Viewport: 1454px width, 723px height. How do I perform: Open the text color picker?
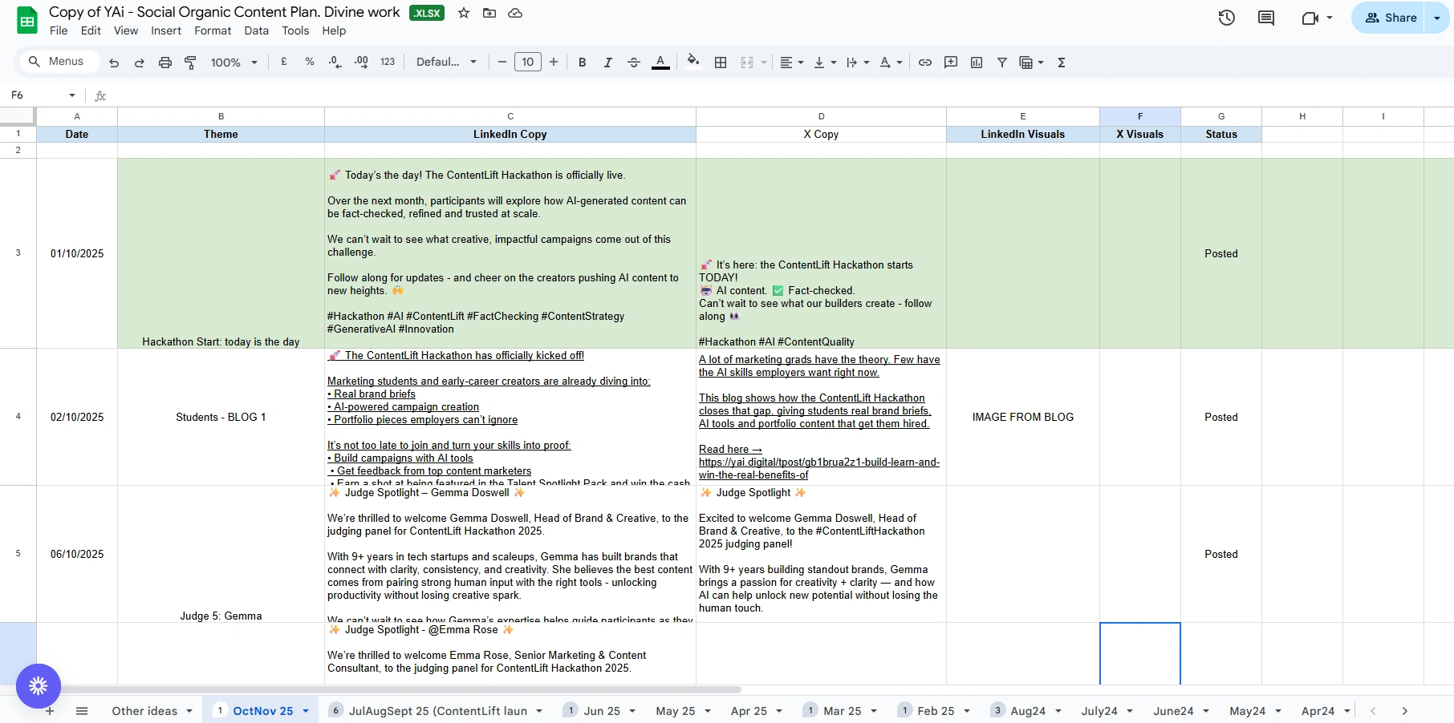(660, 63)
